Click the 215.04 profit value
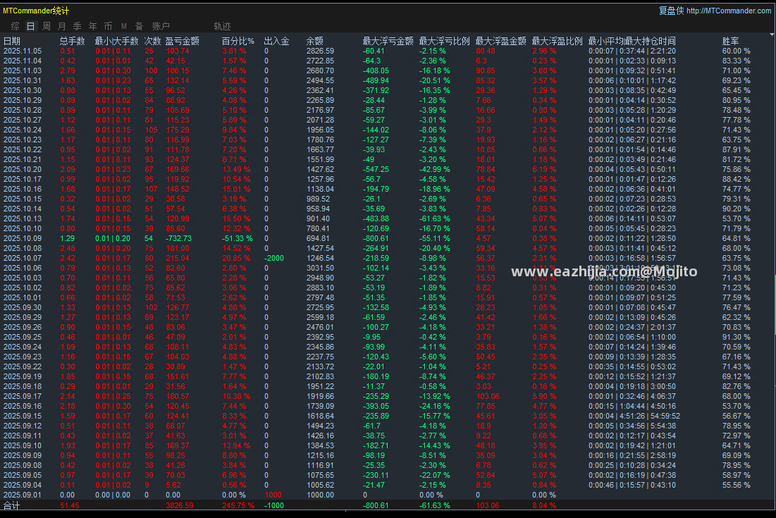 177,258
